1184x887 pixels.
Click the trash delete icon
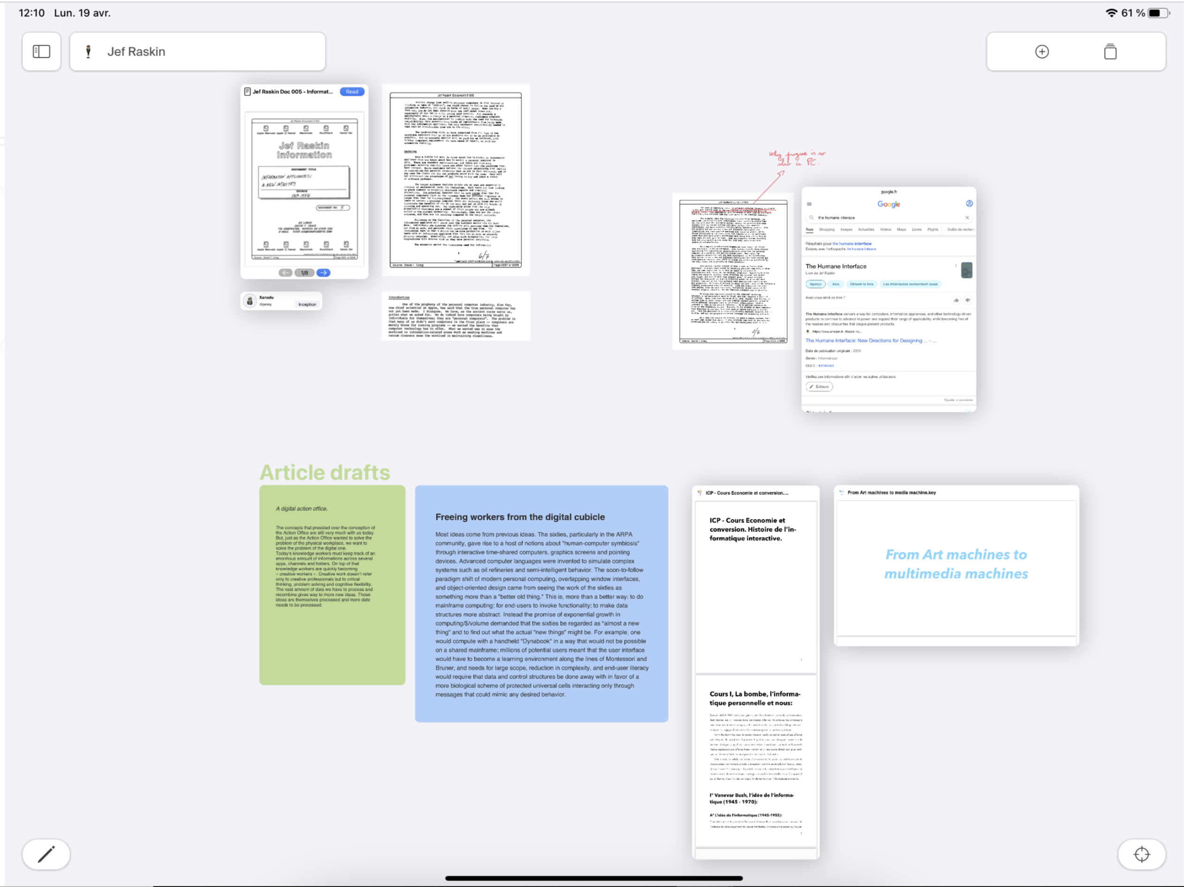click(1110, 52)
